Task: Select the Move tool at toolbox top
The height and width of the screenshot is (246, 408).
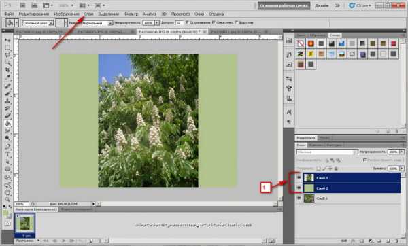Action: [7, 40]
